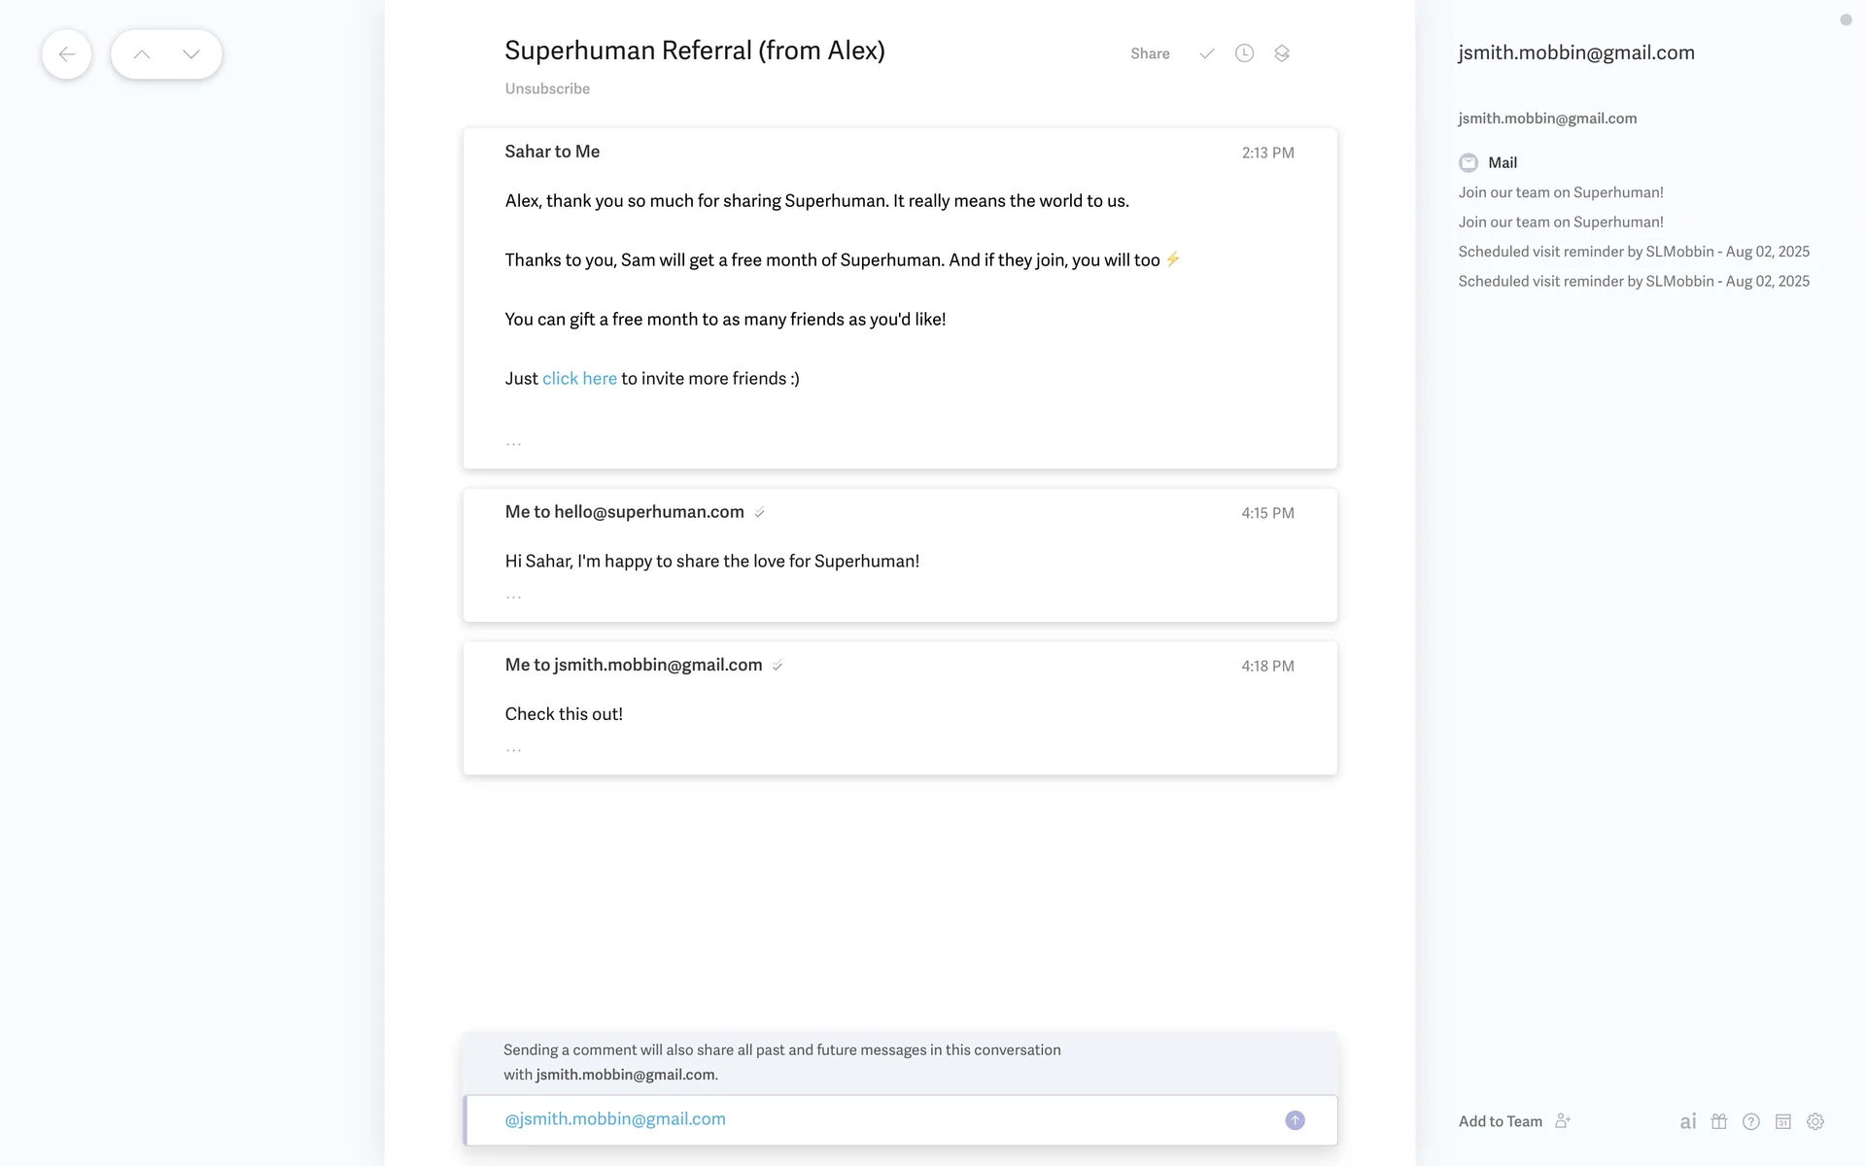Go to next conversation with down chevron

[191, 54]
